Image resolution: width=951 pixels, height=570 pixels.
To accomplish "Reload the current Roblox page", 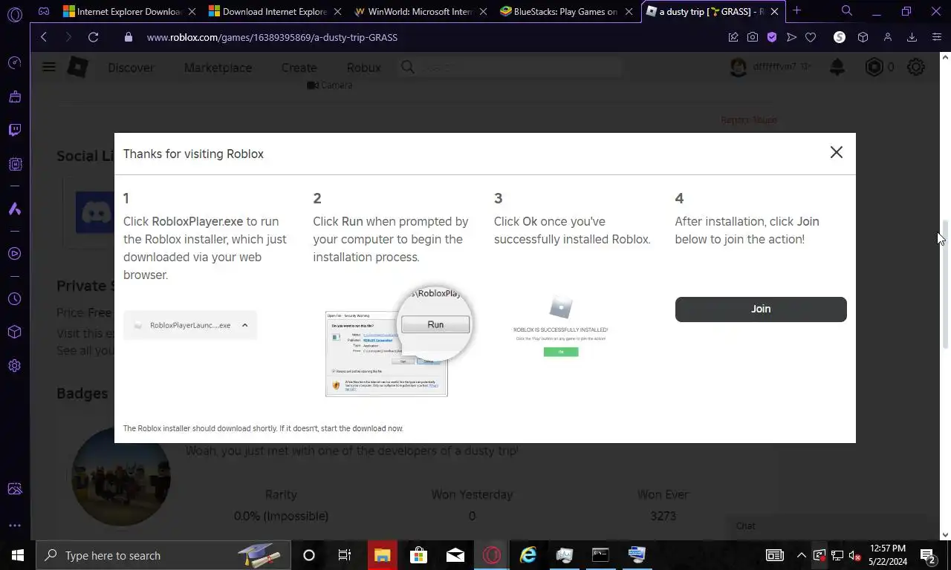I will (93, 37).
